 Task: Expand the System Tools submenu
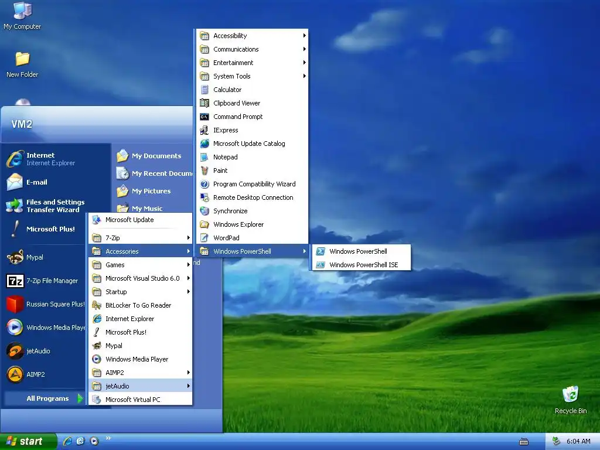pyautogui.click(x=252, y=76)
